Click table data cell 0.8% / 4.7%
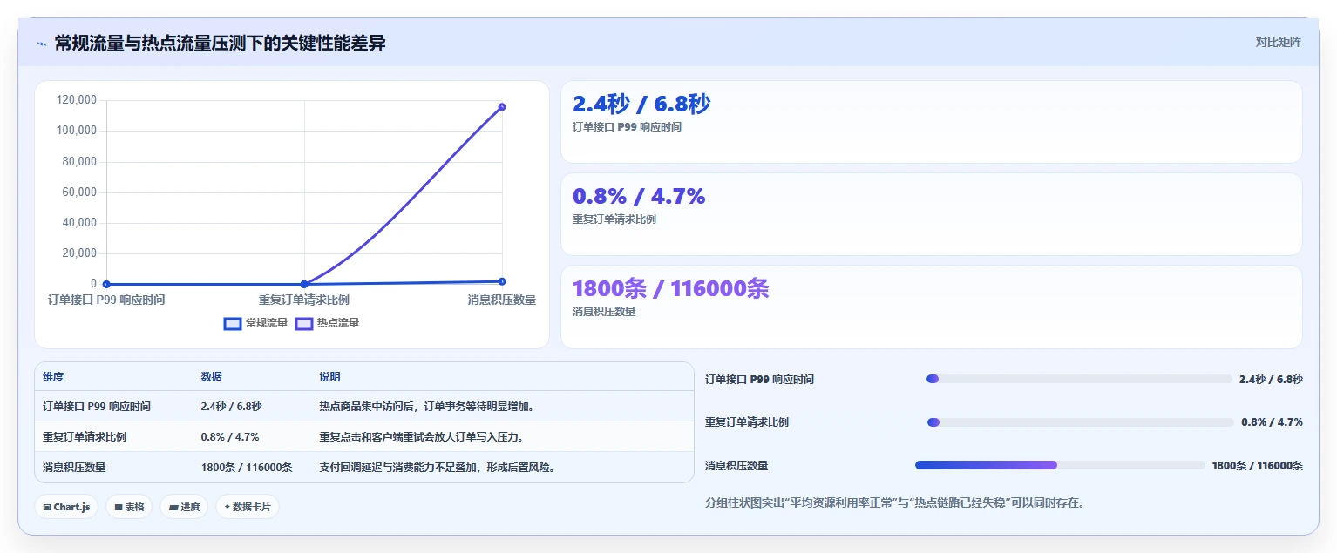This screenshot has width=1337, height=553. click(230, 437)
